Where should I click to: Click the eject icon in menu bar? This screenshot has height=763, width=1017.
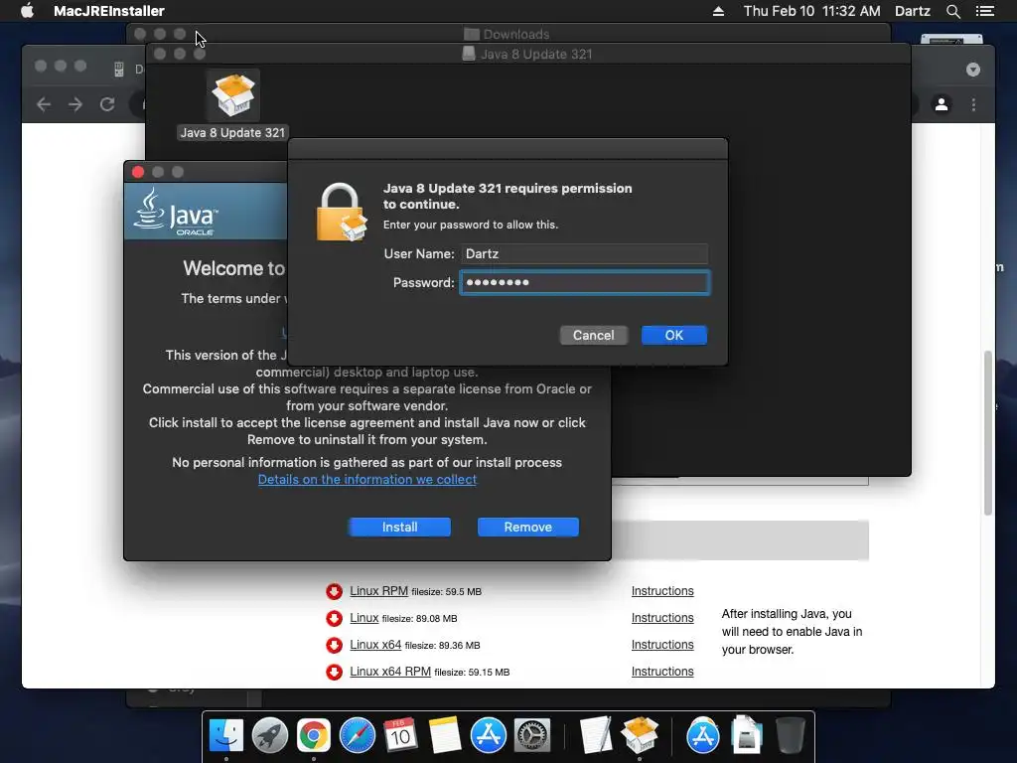[718, 11]
